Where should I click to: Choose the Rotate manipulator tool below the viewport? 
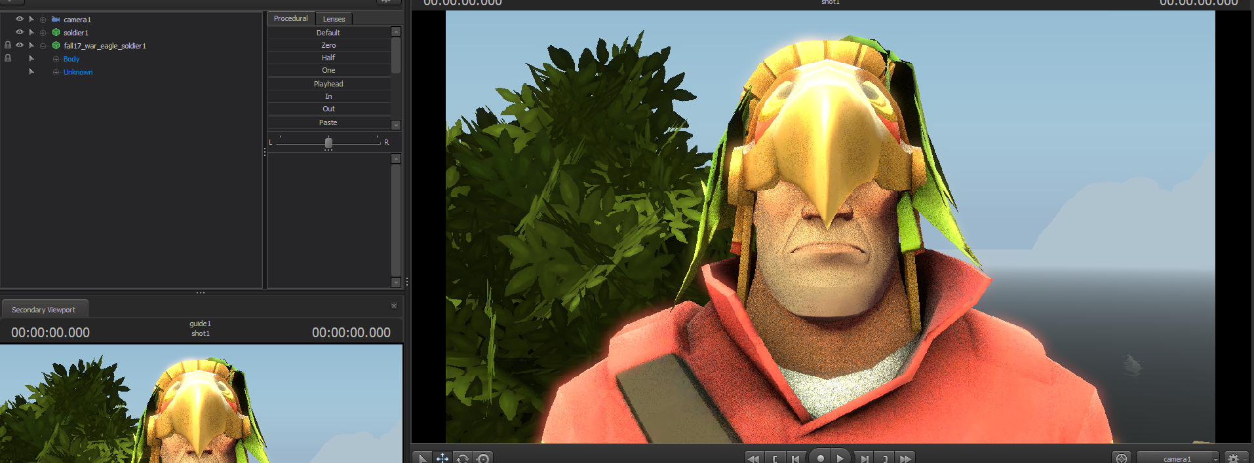[463, 458]
